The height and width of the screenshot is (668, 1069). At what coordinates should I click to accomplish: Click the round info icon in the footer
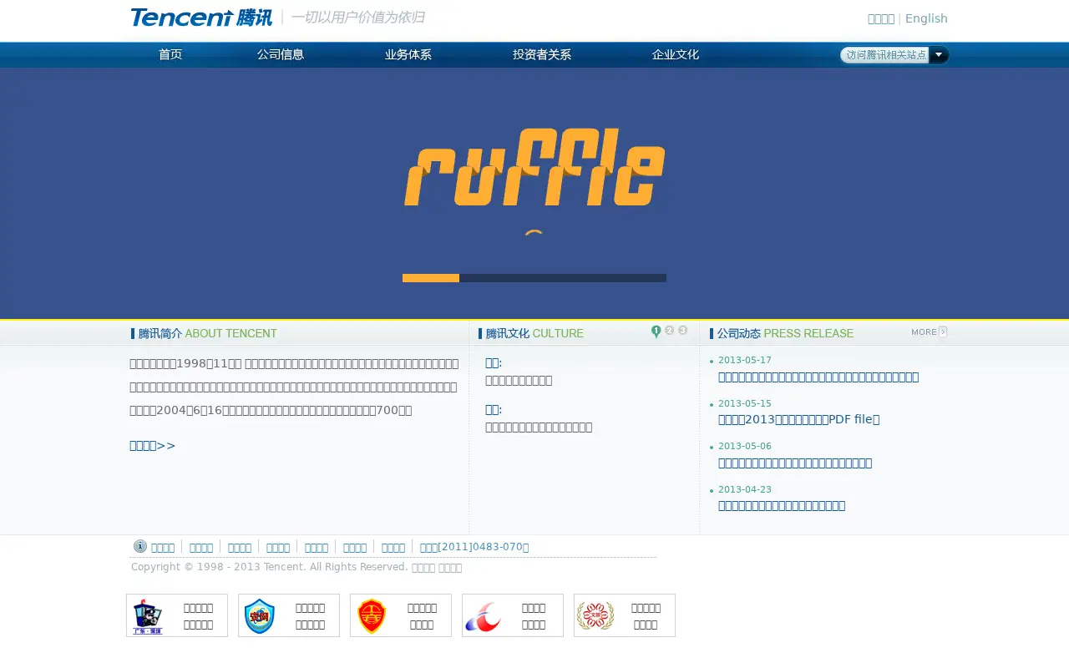(x=140, y=546)
